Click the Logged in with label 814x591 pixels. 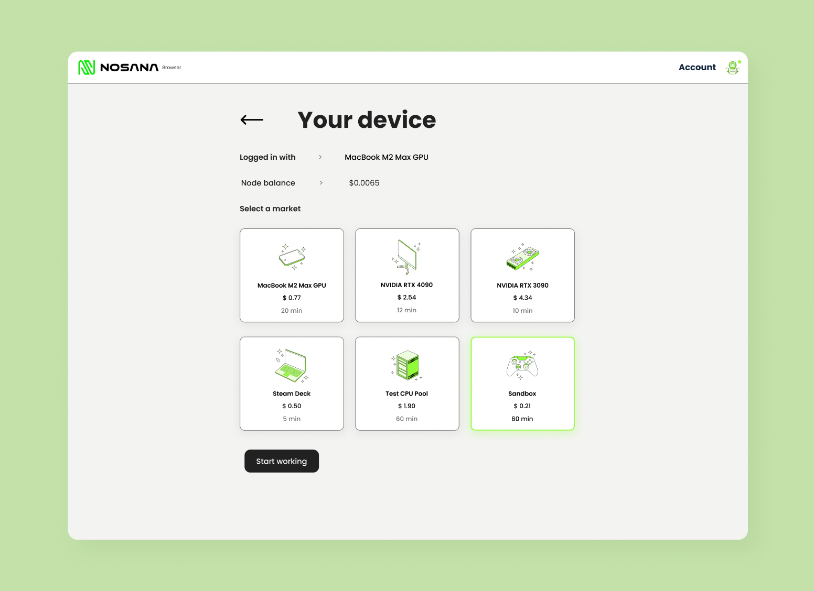(x=267, y=157)
